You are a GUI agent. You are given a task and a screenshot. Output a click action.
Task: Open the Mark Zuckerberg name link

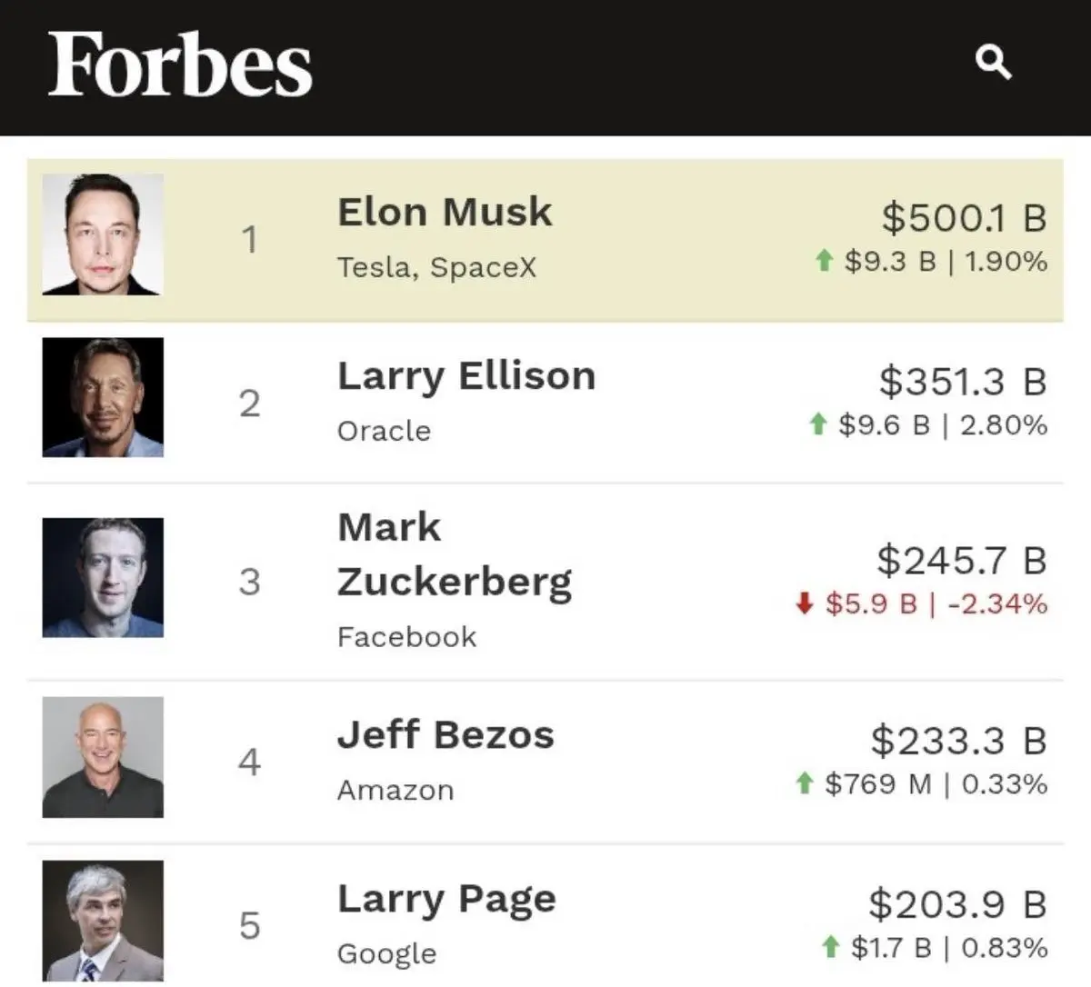tap(455, 554)
